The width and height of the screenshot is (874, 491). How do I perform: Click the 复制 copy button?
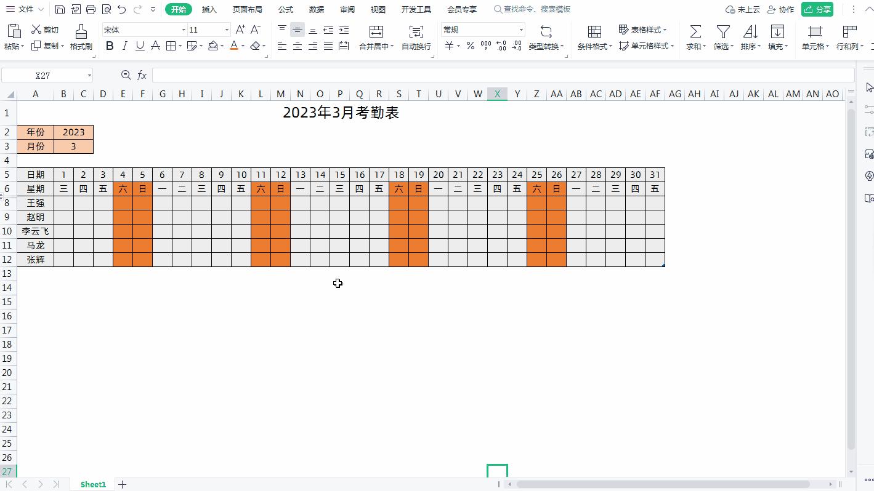pyautogui.click(x=47, y=46)
